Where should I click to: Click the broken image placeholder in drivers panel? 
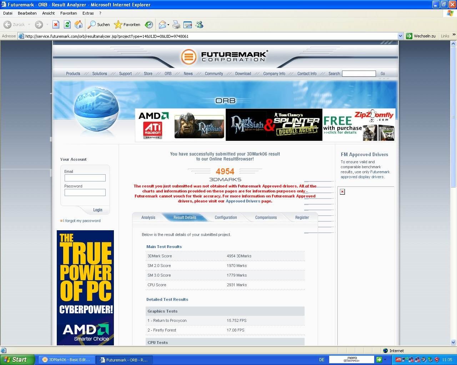click(x=342, y=192)
